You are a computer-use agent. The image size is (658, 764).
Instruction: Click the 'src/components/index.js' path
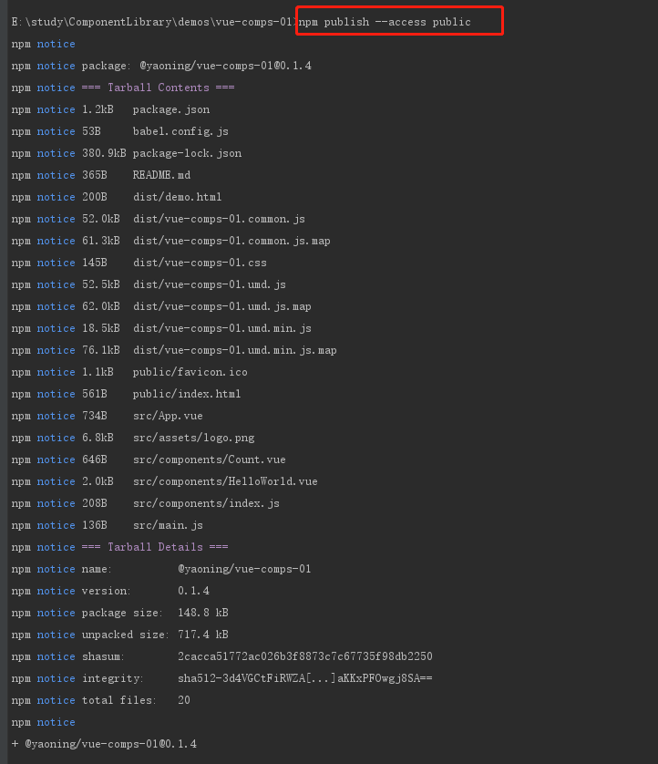tap(206, 503)
